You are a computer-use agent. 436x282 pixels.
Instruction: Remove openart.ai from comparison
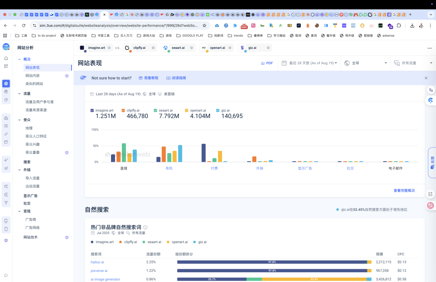coord(230,48)
